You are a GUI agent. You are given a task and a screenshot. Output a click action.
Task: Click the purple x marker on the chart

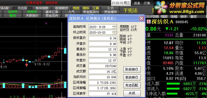(x=46, y=23)
